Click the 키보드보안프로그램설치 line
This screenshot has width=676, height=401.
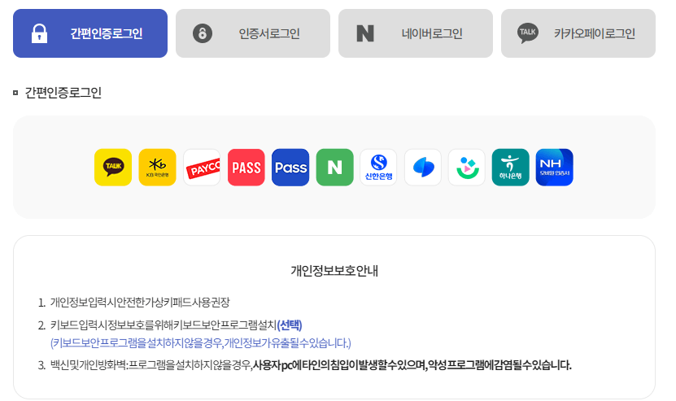tap(163, 325)
